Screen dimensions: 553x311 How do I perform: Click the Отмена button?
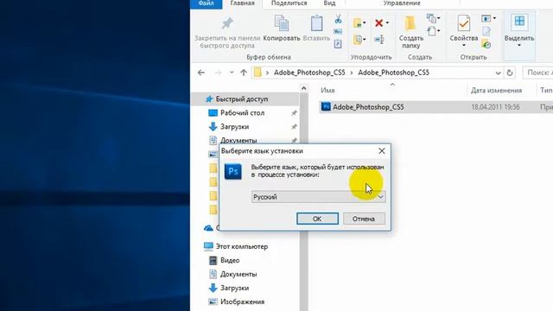364,219
